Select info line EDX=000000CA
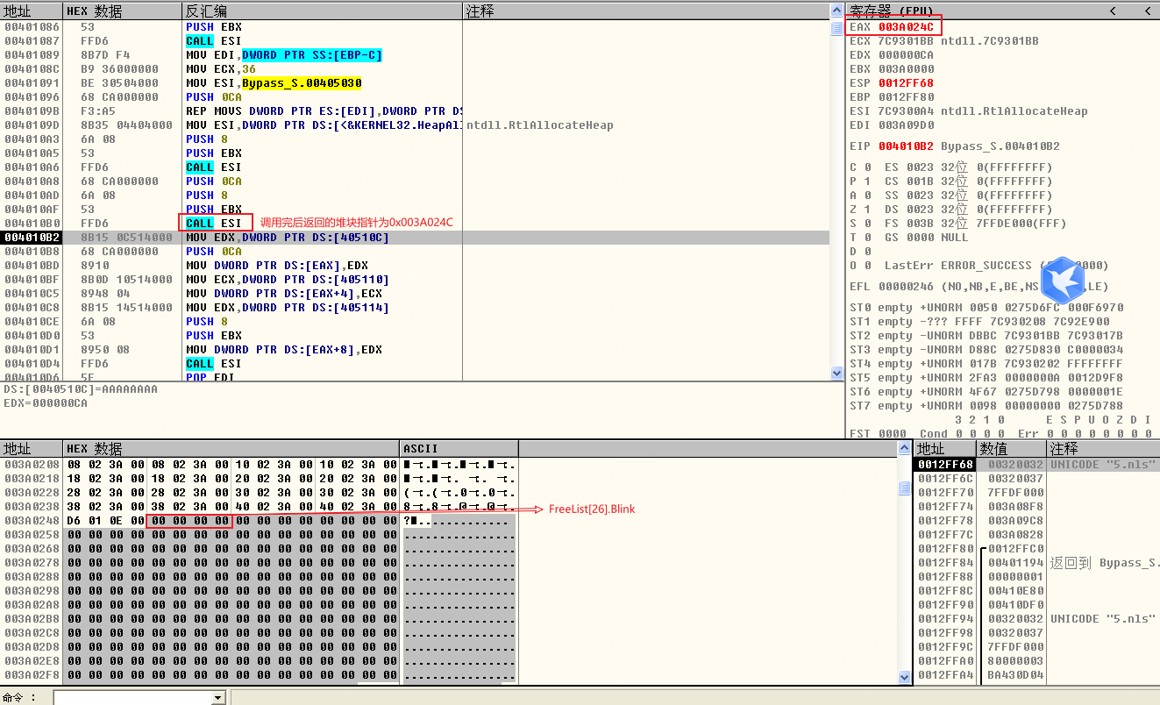Image resolution: width=1160 pixels, height=705 pixels. click(46, 403)
